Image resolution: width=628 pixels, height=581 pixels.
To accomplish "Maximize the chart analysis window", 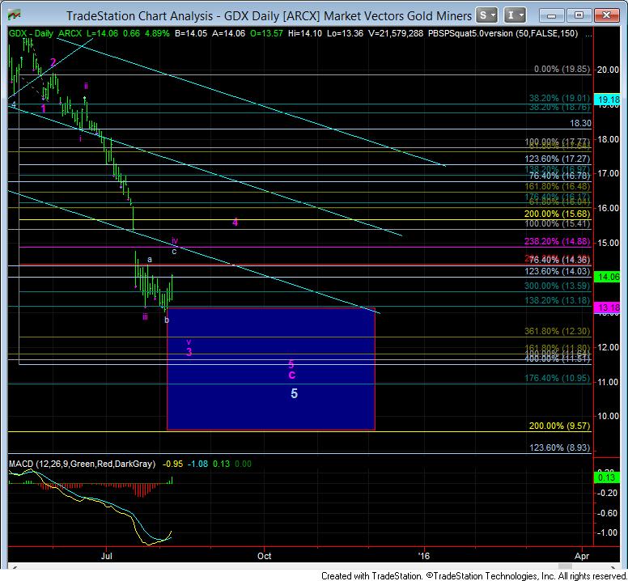I will (x=579, y=15).
